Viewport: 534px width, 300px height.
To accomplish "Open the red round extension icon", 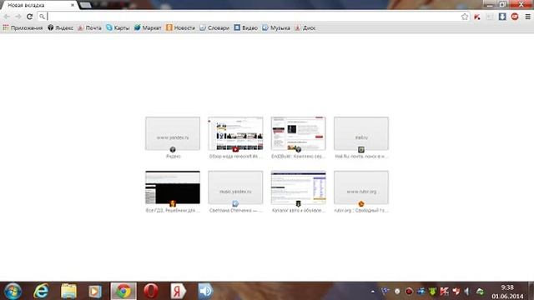I will pos(515,17).
